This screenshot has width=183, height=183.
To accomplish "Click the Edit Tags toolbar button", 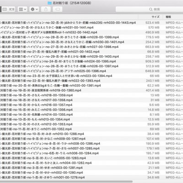I will (58, 9).
